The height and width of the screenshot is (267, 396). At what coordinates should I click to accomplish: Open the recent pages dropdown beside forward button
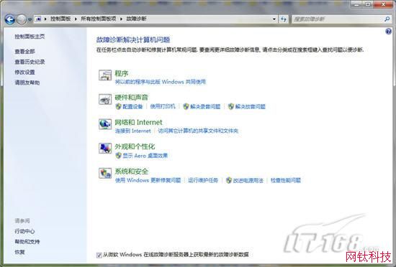[30, 19]
